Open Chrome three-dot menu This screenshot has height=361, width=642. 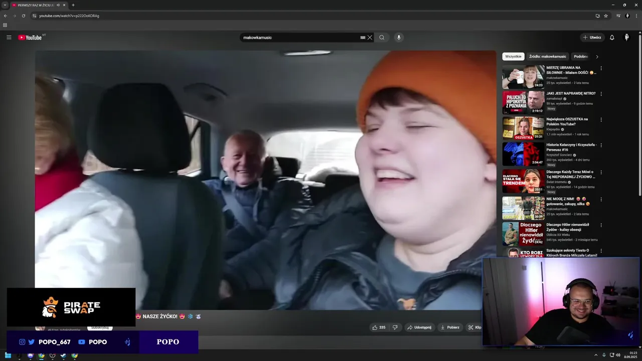(x=636, y=16)
